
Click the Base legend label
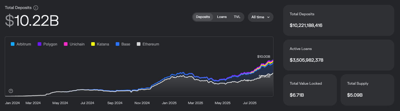click(126, 44)
